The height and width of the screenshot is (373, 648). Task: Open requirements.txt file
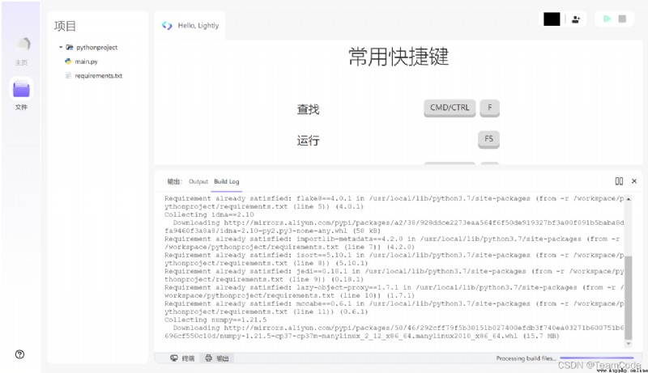coord(98,75)
